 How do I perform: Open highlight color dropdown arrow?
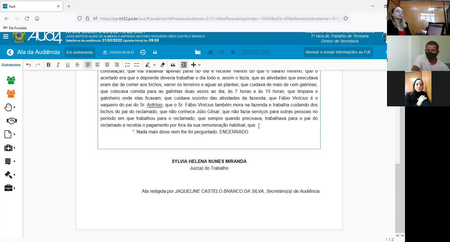[154, 65]
